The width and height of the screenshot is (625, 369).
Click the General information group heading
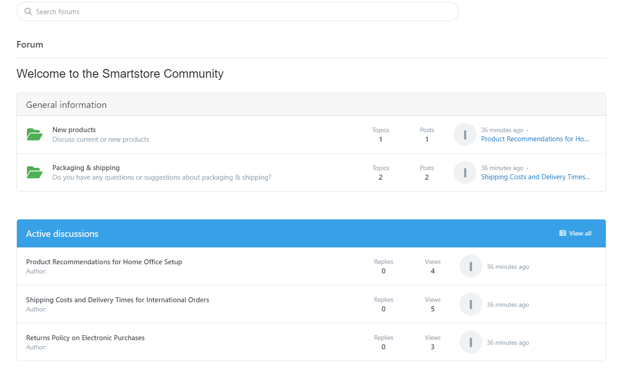pos(66,105)
